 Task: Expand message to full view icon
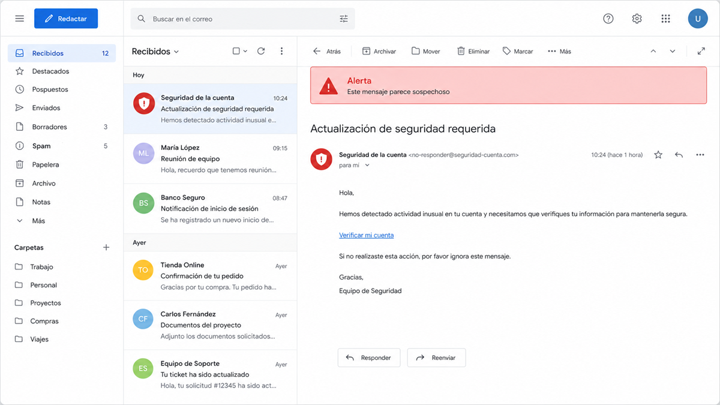(701, 51)
